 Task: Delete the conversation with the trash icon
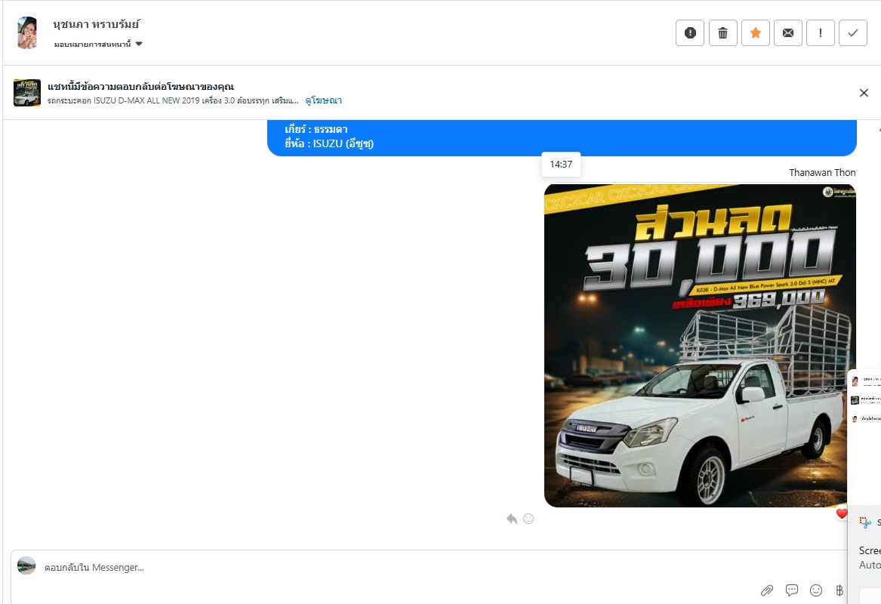[x=723, y=33]
